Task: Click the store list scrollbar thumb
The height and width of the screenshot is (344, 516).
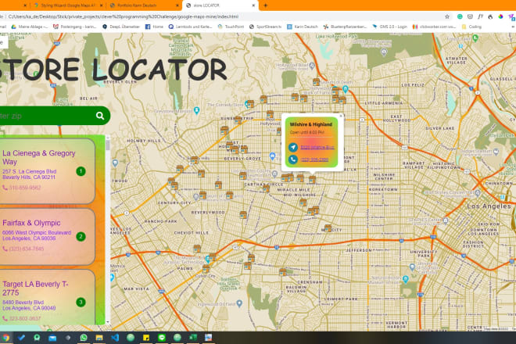Action: (108, 145)
